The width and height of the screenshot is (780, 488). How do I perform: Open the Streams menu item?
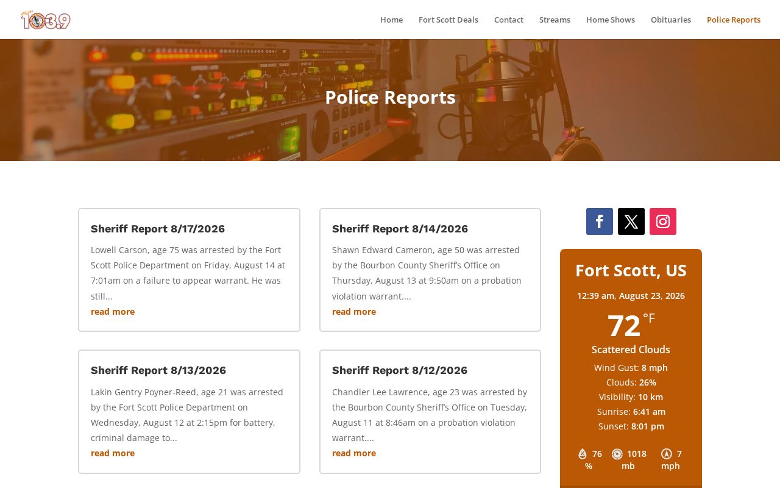point(555,20)
